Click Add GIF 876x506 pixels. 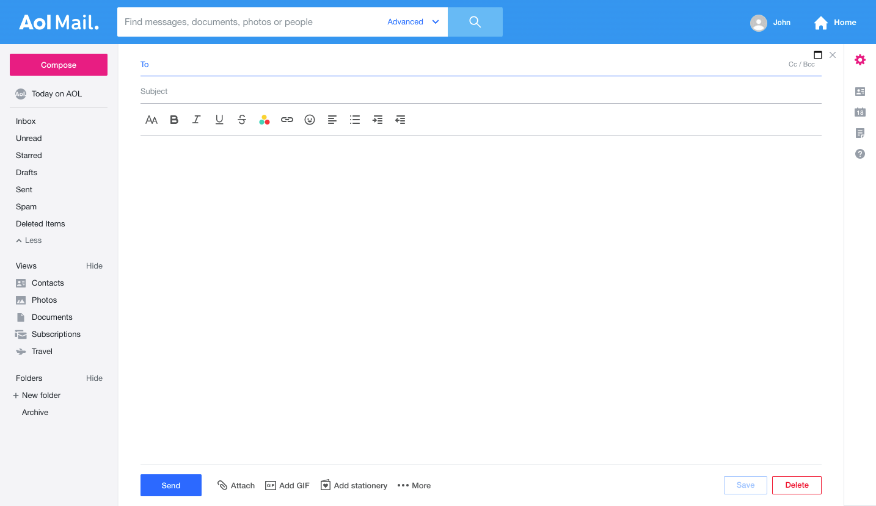[x=287, y=485]
